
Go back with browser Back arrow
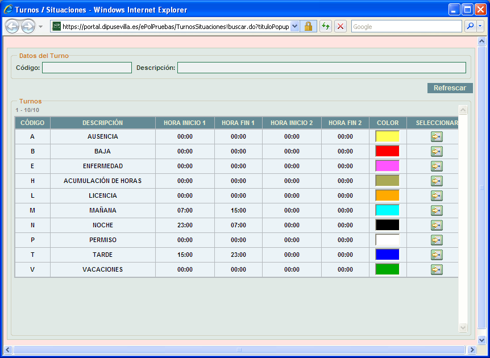[x=13, y=27]
